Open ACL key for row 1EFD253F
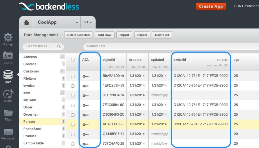Image resolution: width=259 pixels, height=148 pixels. tap(86, 86)
